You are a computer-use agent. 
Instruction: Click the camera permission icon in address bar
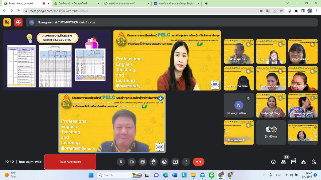click(261, 11)
